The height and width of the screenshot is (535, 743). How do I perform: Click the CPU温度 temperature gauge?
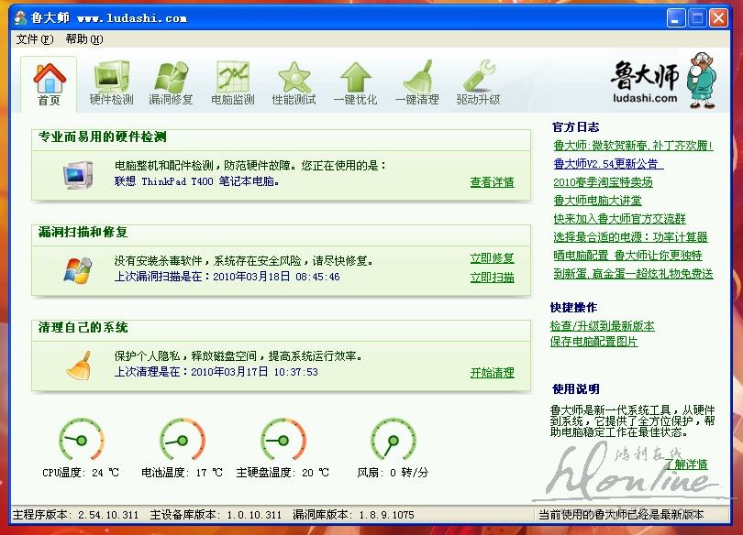point(81,441)
